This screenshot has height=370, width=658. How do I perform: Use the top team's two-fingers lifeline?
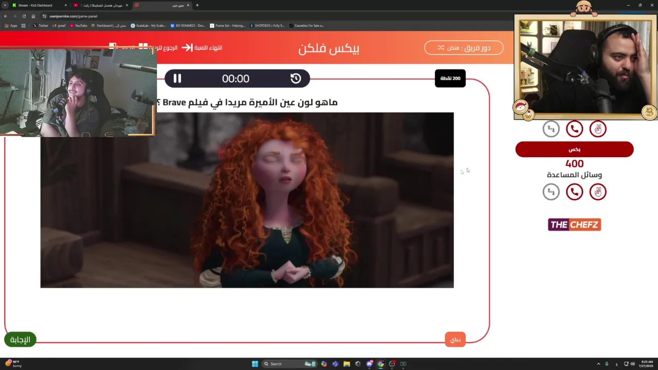(x=598, y=129)
